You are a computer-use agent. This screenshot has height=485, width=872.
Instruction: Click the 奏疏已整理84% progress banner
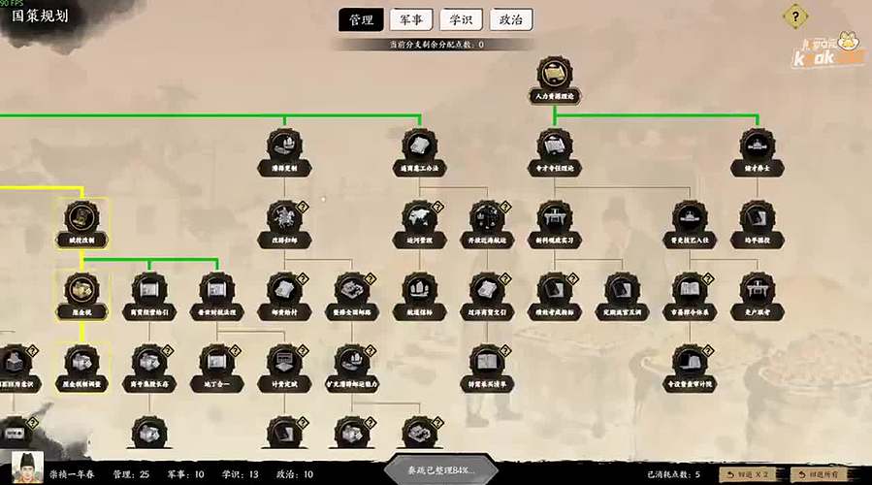441,470
